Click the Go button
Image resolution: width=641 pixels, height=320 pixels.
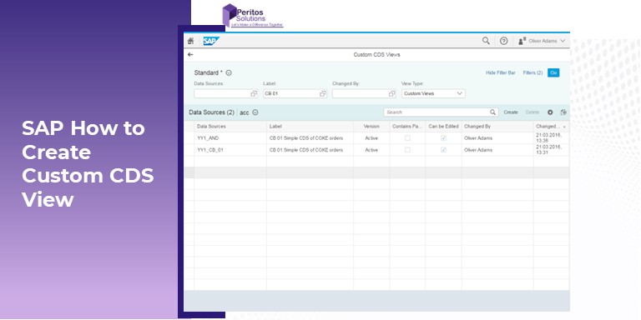[x=553, y=72]
